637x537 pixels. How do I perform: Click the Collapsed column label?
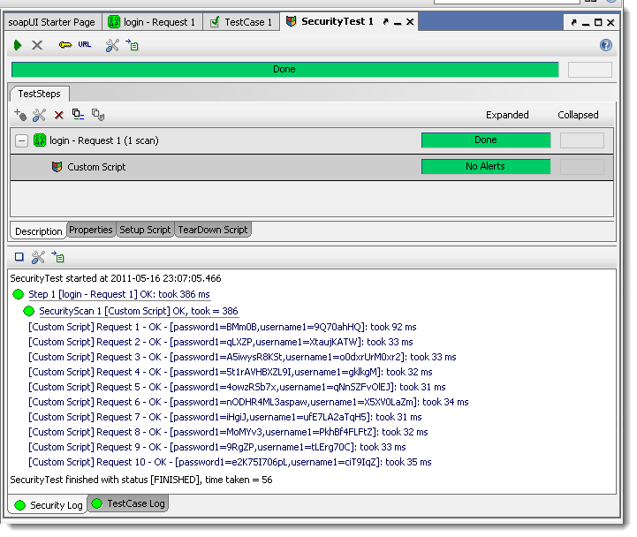pos(578,115)
